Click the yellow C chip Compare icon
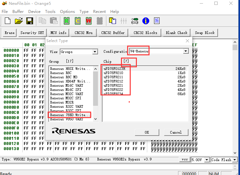240x175 pixels. pos(78,21)
